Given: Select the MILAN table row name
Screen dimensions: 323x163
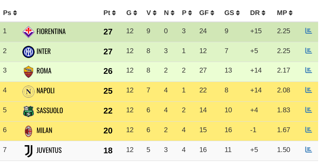Looking at the screenshot, I should pyautogui.click(x=44, y=131).
